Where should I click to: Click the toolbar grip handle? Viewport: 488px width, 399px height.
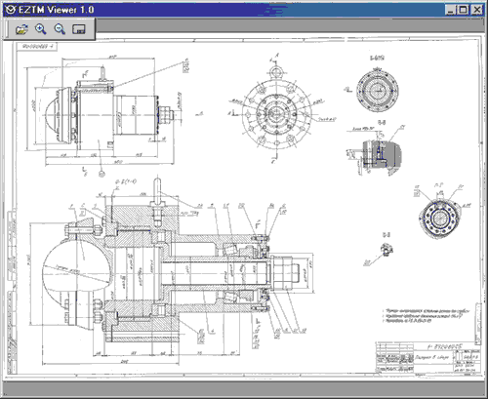pyautogui.click(x=7, y=29)
